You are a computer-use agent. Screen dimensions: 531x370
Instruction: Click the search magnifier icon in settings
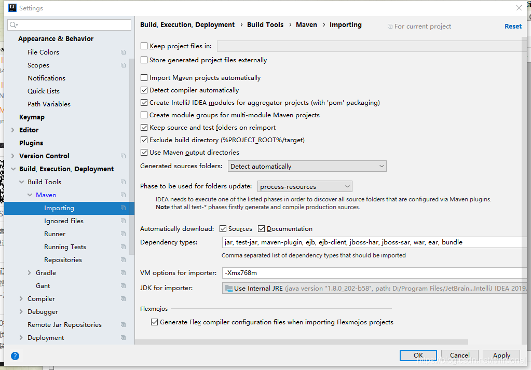(13, 25)
